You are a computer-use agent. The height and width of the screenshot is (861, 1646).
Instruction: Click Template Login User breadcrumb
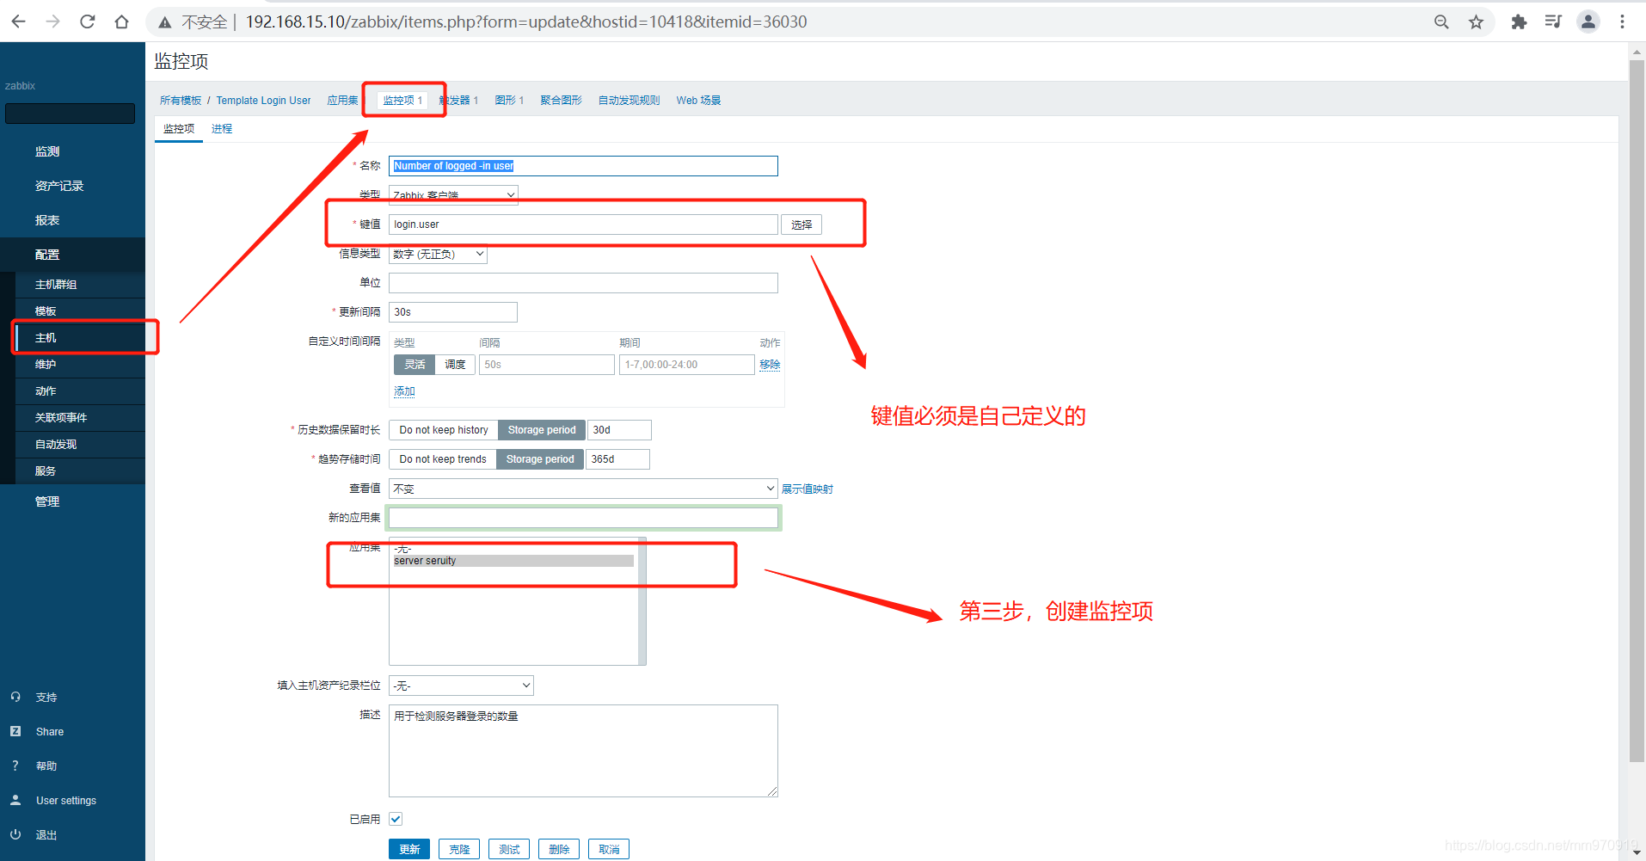(263, 101)
